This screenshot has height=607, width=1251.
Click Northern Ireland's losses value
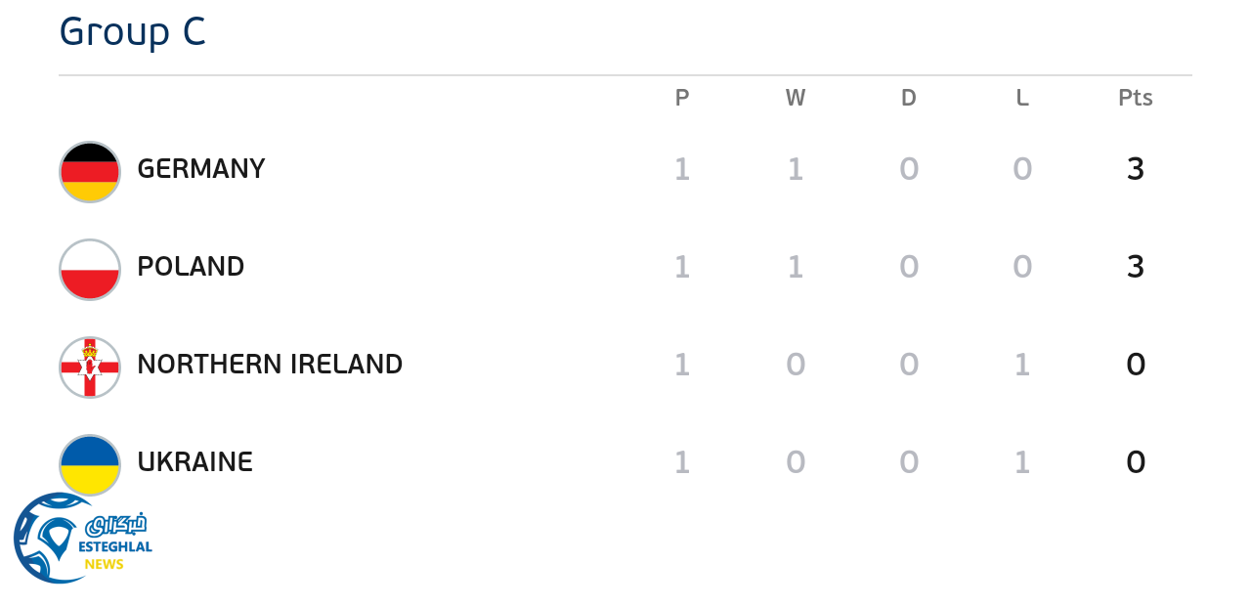pyautogui.click(x=1022, y=365)
